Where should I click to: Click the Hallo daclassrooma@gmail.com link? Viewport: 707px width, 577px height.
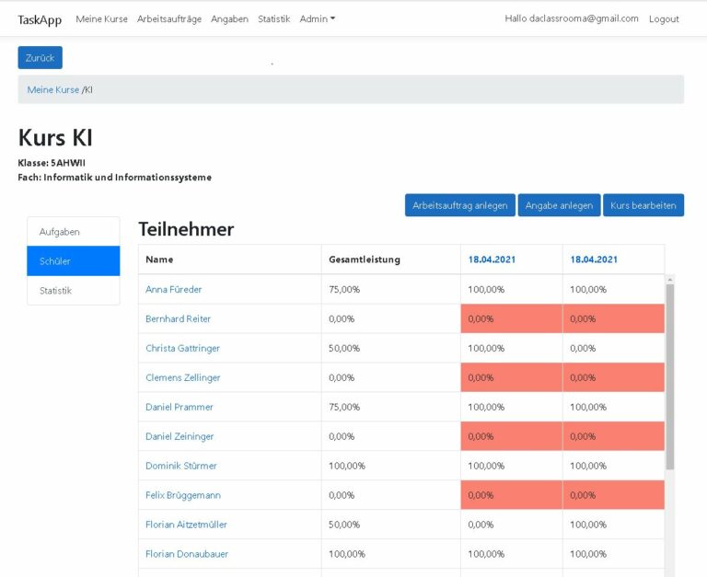click(572, 18)
